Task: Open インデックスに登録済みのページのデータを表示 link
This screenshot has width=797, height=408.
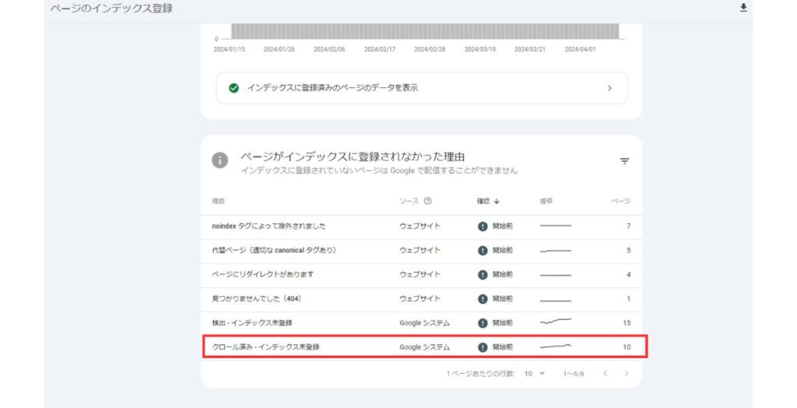Action: 422,88
